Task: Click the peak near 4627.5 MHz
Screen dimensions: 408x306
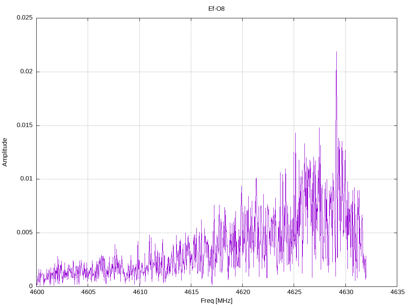Action: point(319,128)
